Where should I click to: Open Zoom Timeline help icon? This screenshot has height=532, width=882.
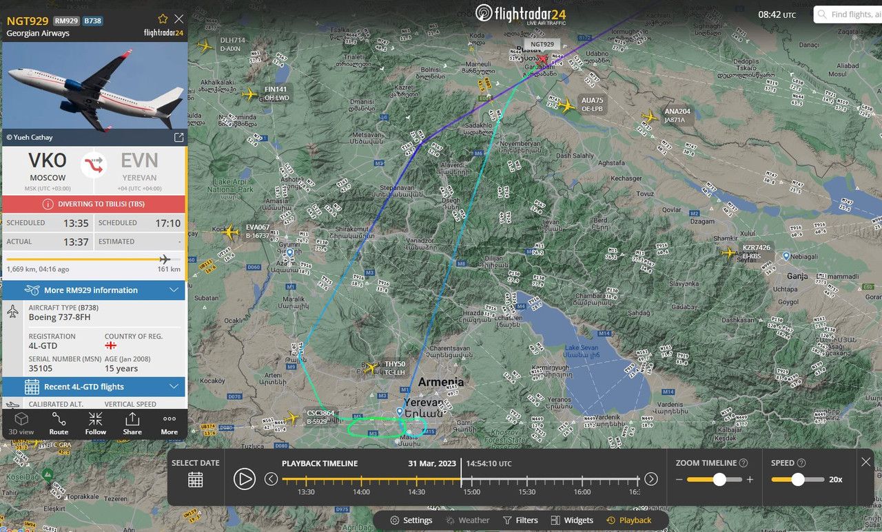743,463
